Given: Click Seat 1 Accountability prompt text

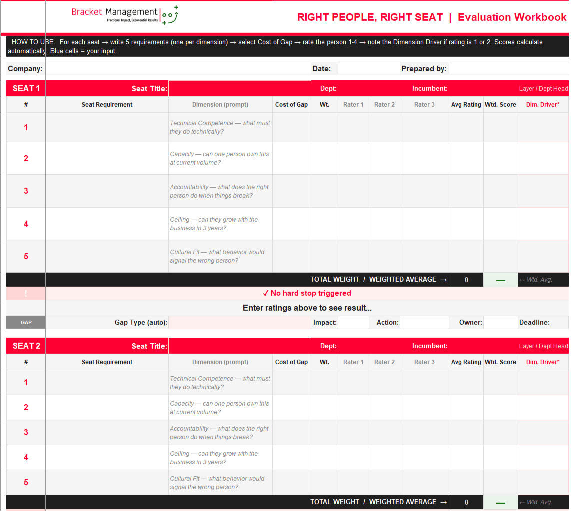Looking at the screenshot, I should click(x=219, y=191).
